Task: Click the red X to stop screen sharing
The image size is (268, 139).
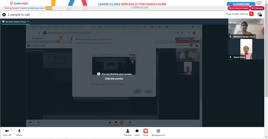Action: 251,14
